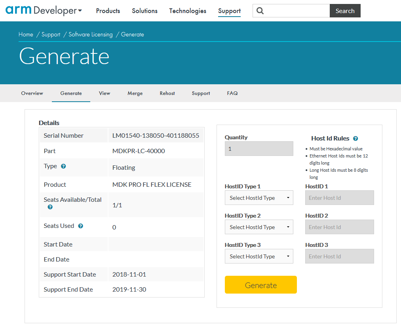
Task: Click 'Must be Hexadecimal value' rule text
Action: pyautogui.click(x=336, y=149)
